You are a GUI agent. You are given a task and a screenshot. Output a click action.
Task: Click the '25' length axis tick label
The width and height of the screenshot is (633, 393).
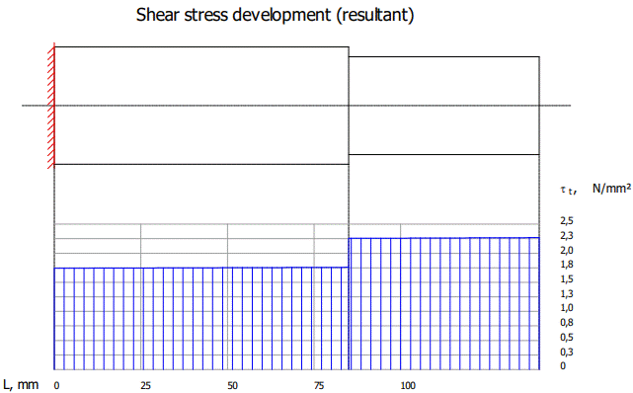pos(146,386)
